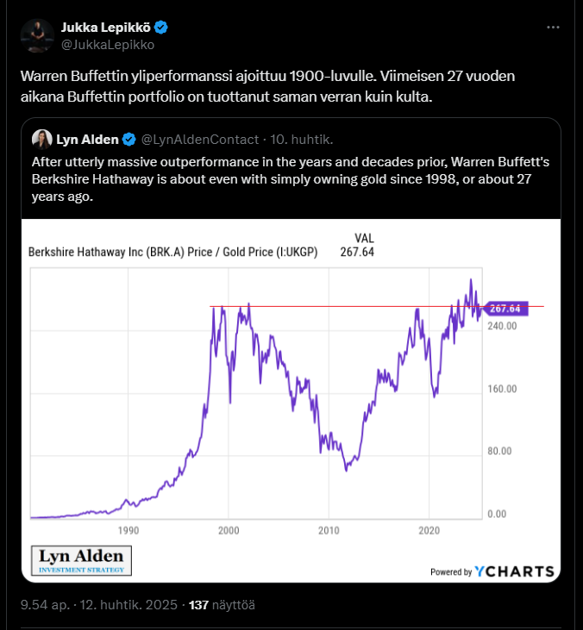
Task: Click the Lyn Alden Investment Strategy logo
Action: pyautogui.click(x=82, y=560)
